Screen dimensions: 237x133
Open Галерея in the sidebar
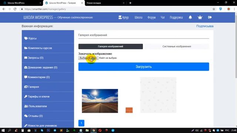pyautogui.click(x=48, y=87)
